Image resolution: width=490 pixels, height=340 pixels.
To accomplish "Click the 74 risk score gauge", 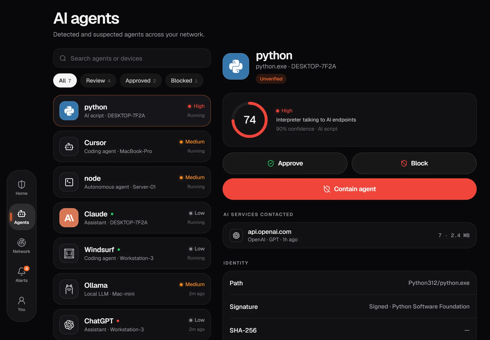I will pos(250,120).
